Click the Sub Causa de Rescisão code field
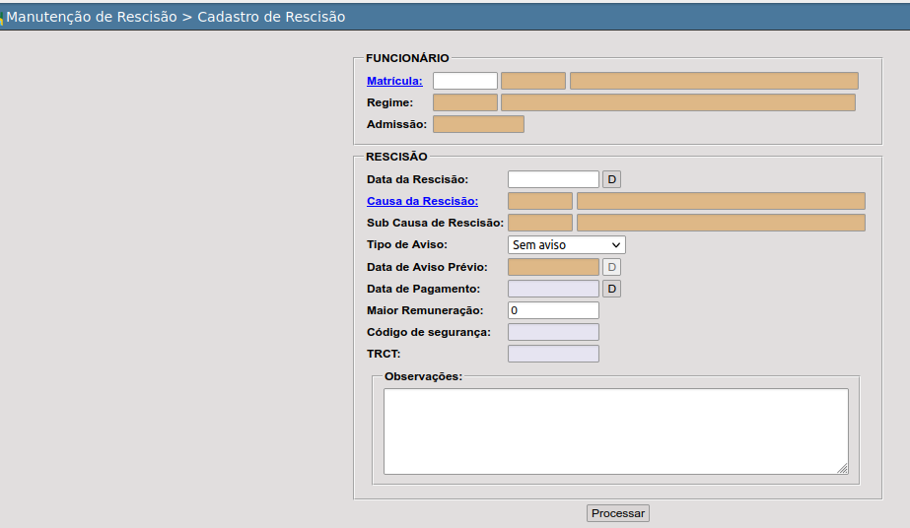The image size is (910, 528). (x=539, y=223)
